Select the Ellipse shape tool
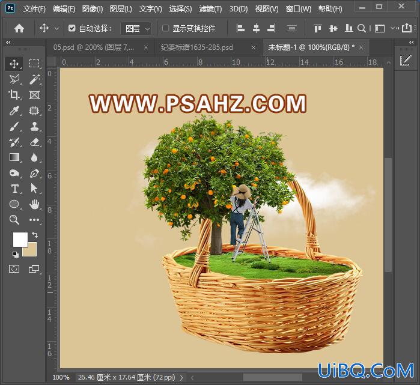 [x=14, y=204]
